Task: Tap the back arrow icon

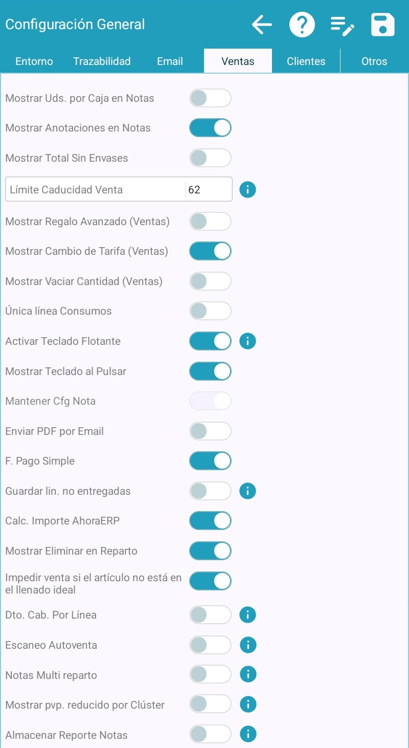Action: click(262, 25)
